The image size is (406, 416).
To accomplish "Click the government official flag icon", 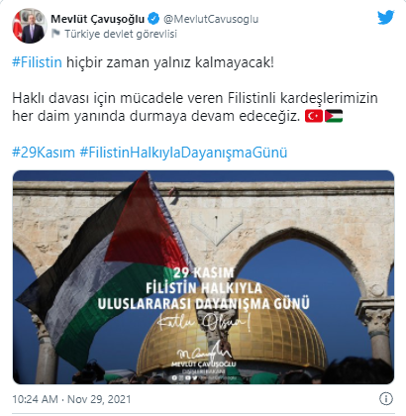I will pos(55,34).
